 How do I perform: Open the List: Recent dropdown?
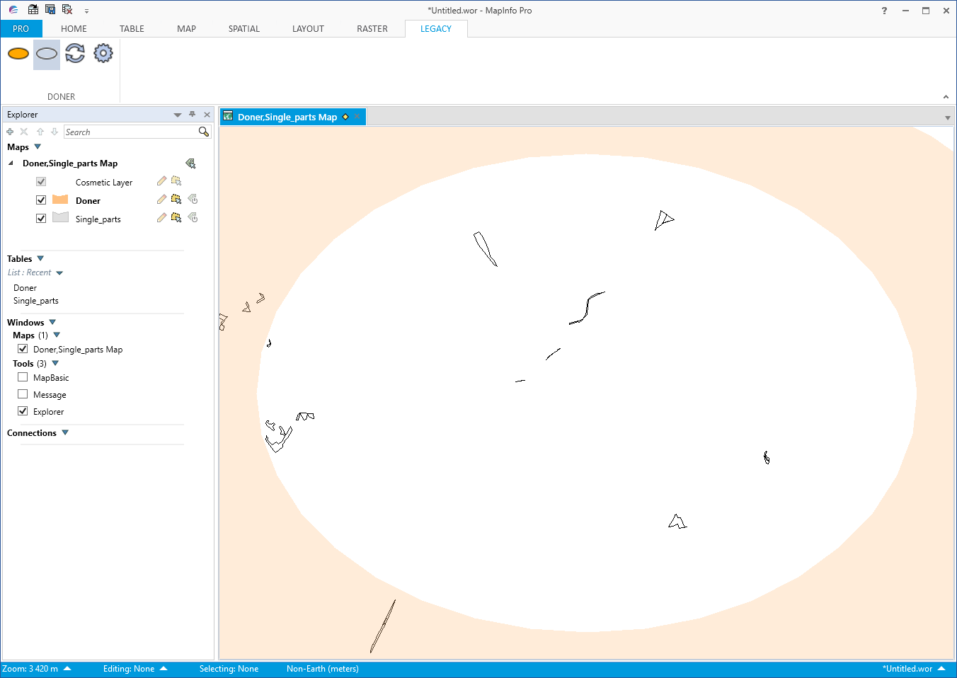click(59, 273)
